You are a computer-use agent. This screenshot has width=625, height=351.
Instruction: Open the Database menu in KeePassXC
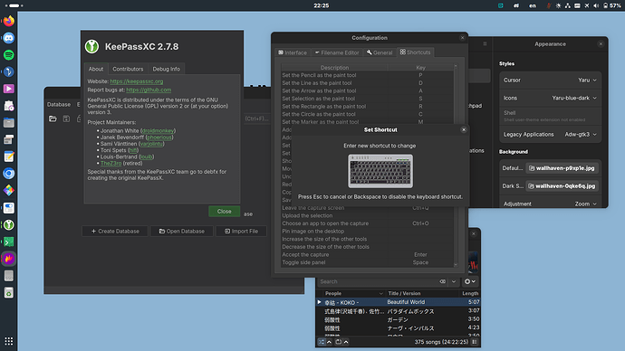[59, 104]
